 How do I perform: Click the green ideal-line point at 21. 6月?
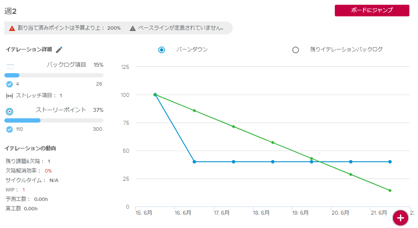(x=390, y=190)
